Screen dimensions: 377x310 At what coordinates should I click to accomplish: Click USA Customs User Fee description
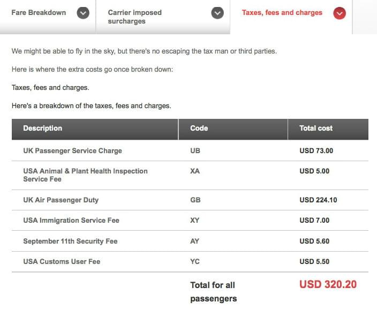coord(62,261)
